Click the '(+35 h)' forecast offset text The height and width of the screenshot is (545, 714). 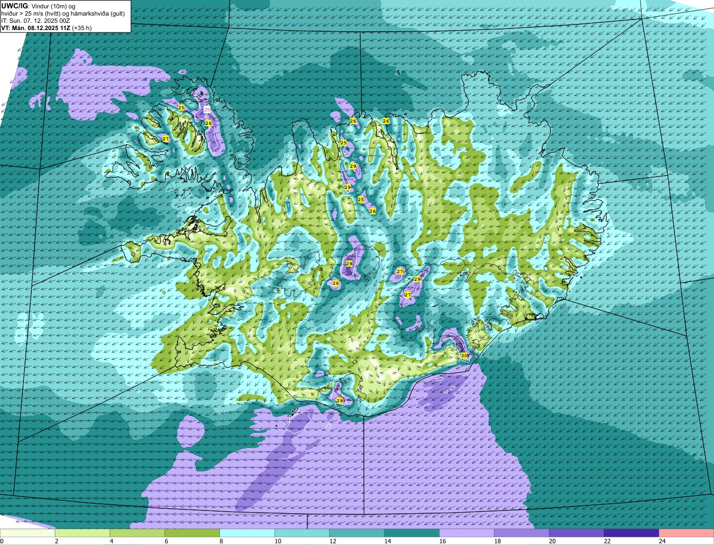pos(82,28)
